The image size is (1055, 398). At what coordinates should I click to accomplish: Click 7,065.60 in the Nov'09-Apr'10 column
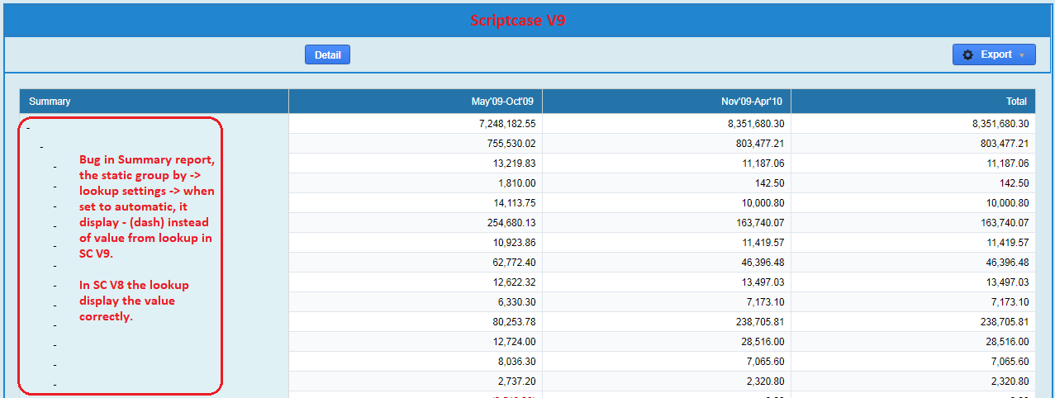click(x=767, y=362)
